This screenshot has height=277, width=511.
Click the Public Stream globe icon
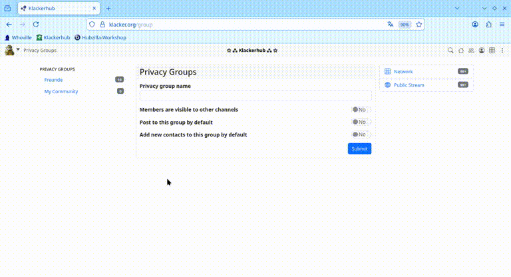388,85
